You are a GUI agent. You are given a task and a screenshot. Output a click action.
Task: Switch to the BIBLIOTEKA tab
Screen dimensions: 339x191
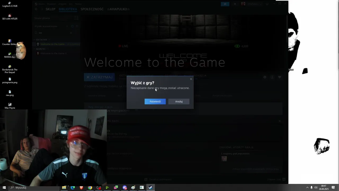tap(68, 9)
